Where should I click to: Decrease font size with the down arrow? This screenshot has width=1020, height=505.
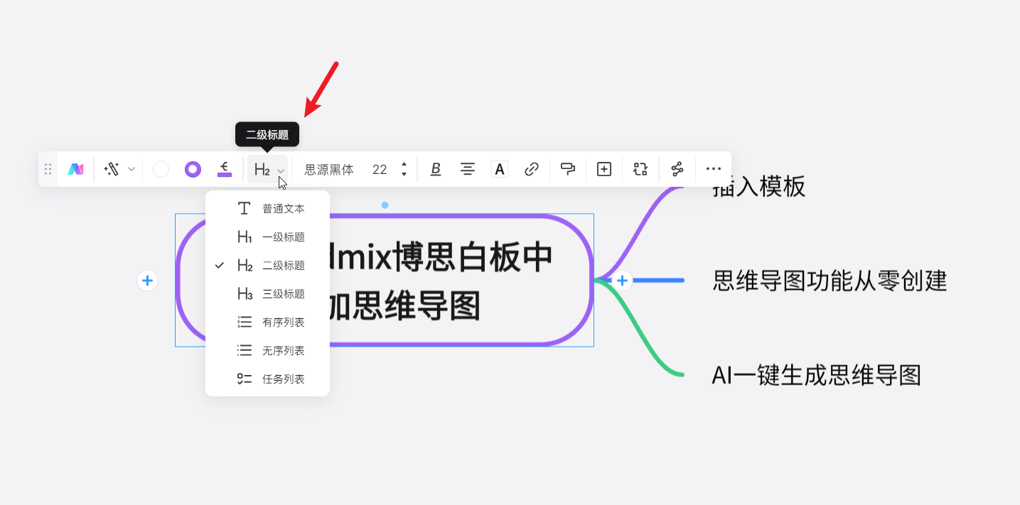[x=404, y=174]
